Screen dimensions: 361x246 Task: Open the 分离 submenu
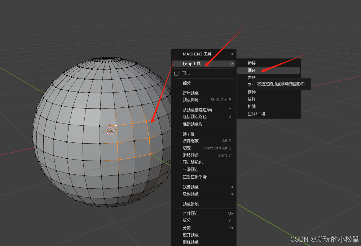[x=203, y=228]
